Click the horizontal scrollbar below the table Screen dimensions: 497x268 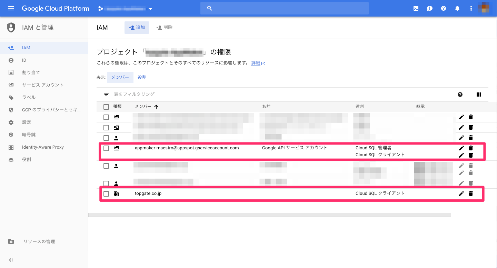pos(270,215)
